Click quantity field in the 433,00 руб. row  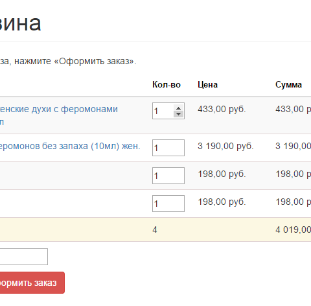(x=168, y=111)
